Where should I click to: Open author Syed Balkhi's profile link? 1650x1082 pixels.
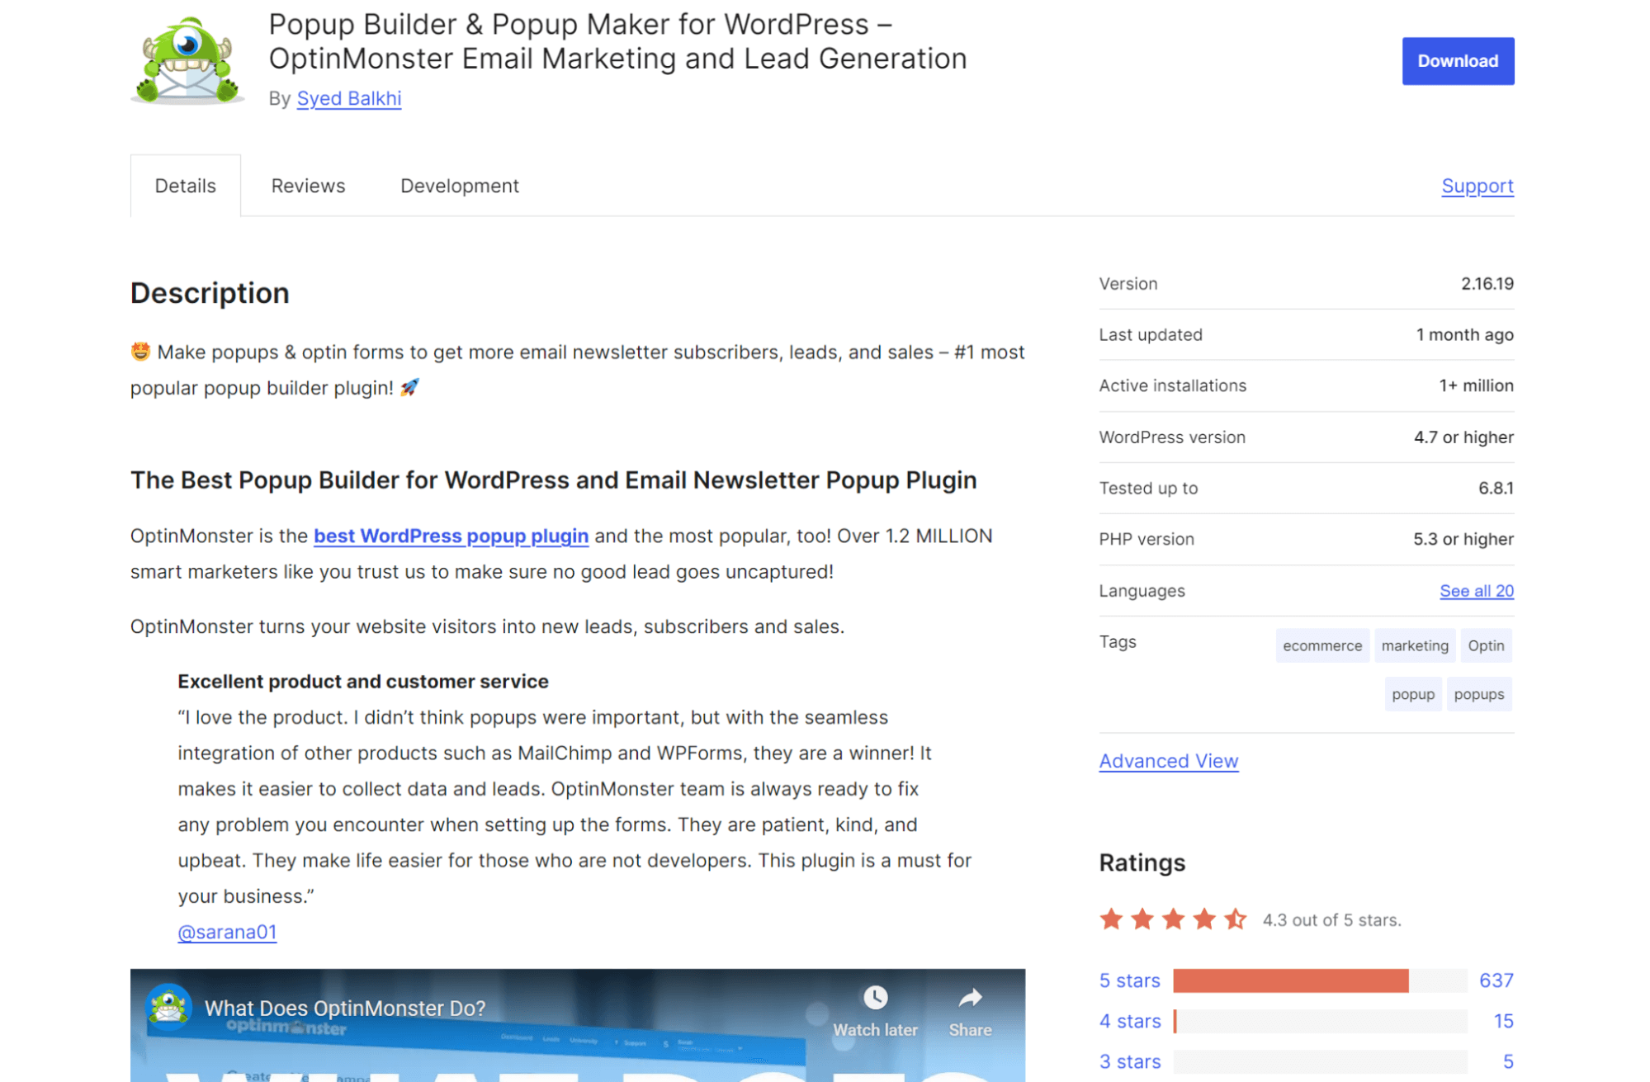tap(349, 98)
